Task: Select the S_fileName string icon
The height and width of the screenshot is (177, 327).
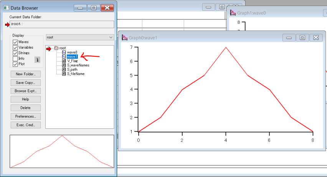Action: (64, 74)
